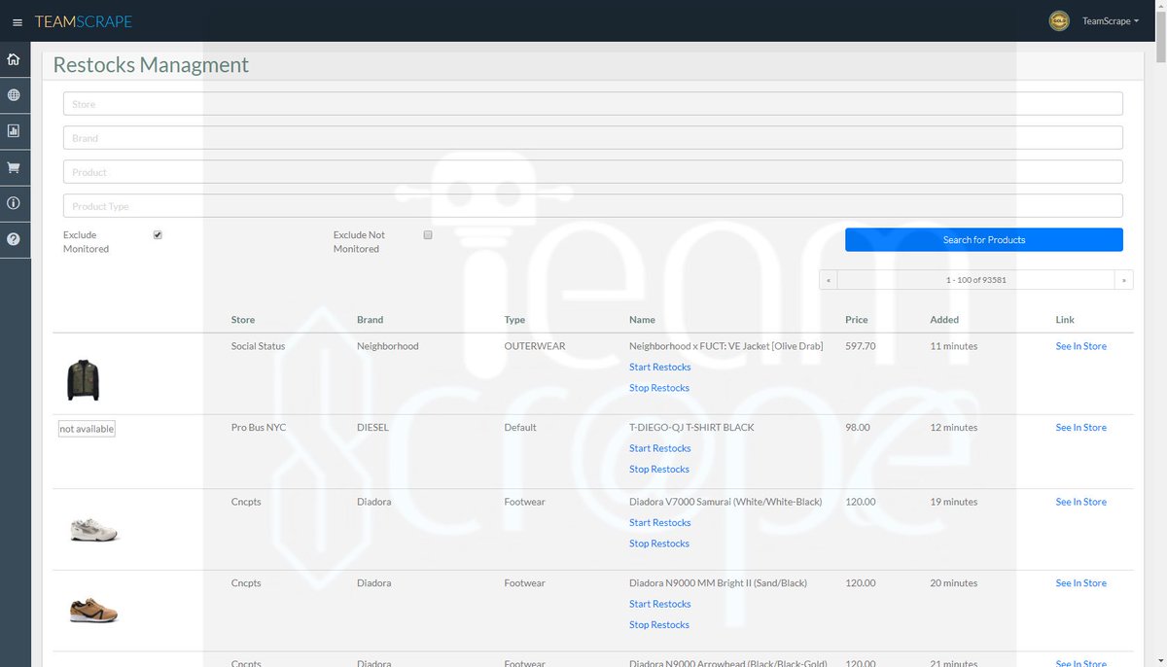Go to next page with » button
1167x667 pixels.
1124,280
